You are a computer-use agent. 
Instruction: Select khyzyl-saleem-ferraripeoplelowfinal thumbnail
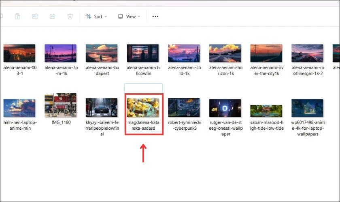102,107
